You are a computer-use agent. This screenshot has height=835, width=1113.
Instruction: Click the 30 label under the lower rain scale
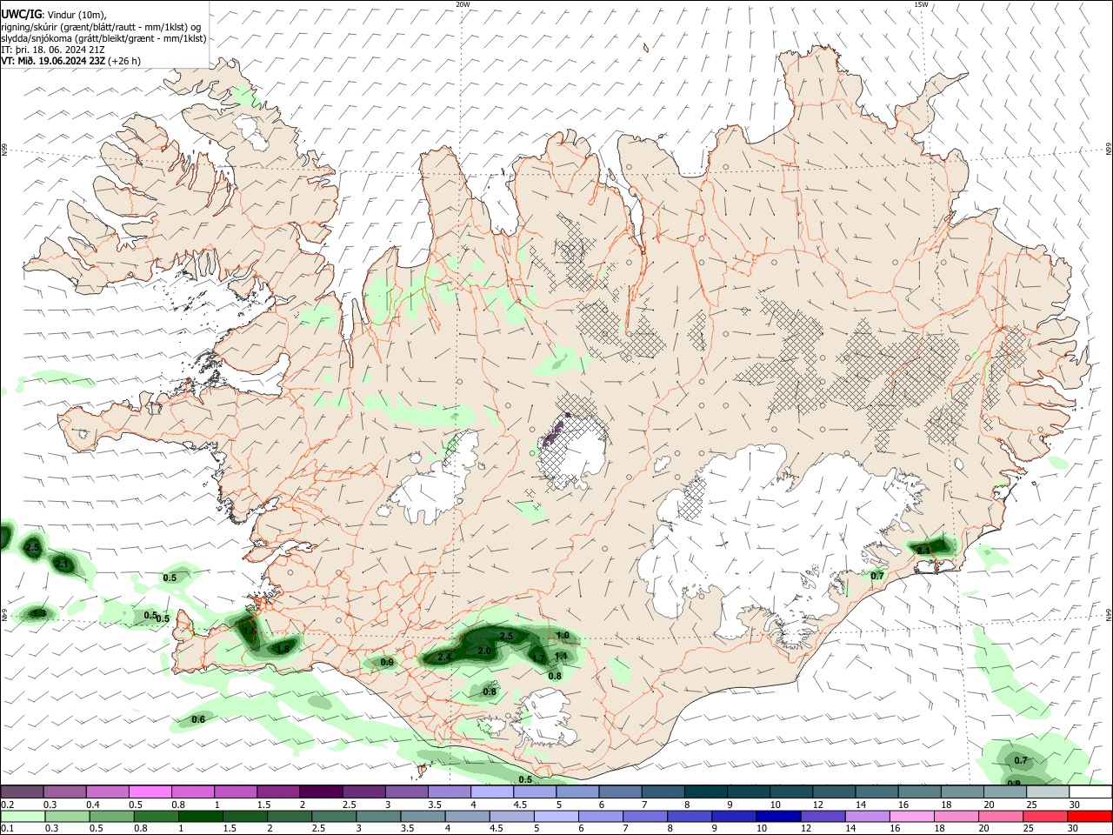(x=1074, y=829)
